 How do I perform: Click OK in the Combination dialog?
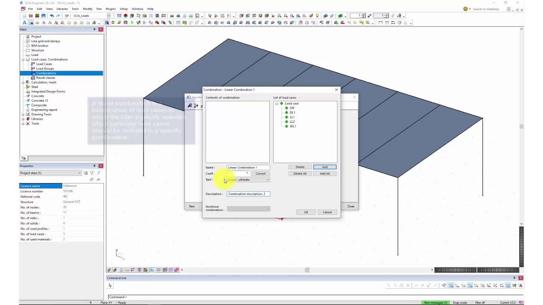click(x=306, y=212)
